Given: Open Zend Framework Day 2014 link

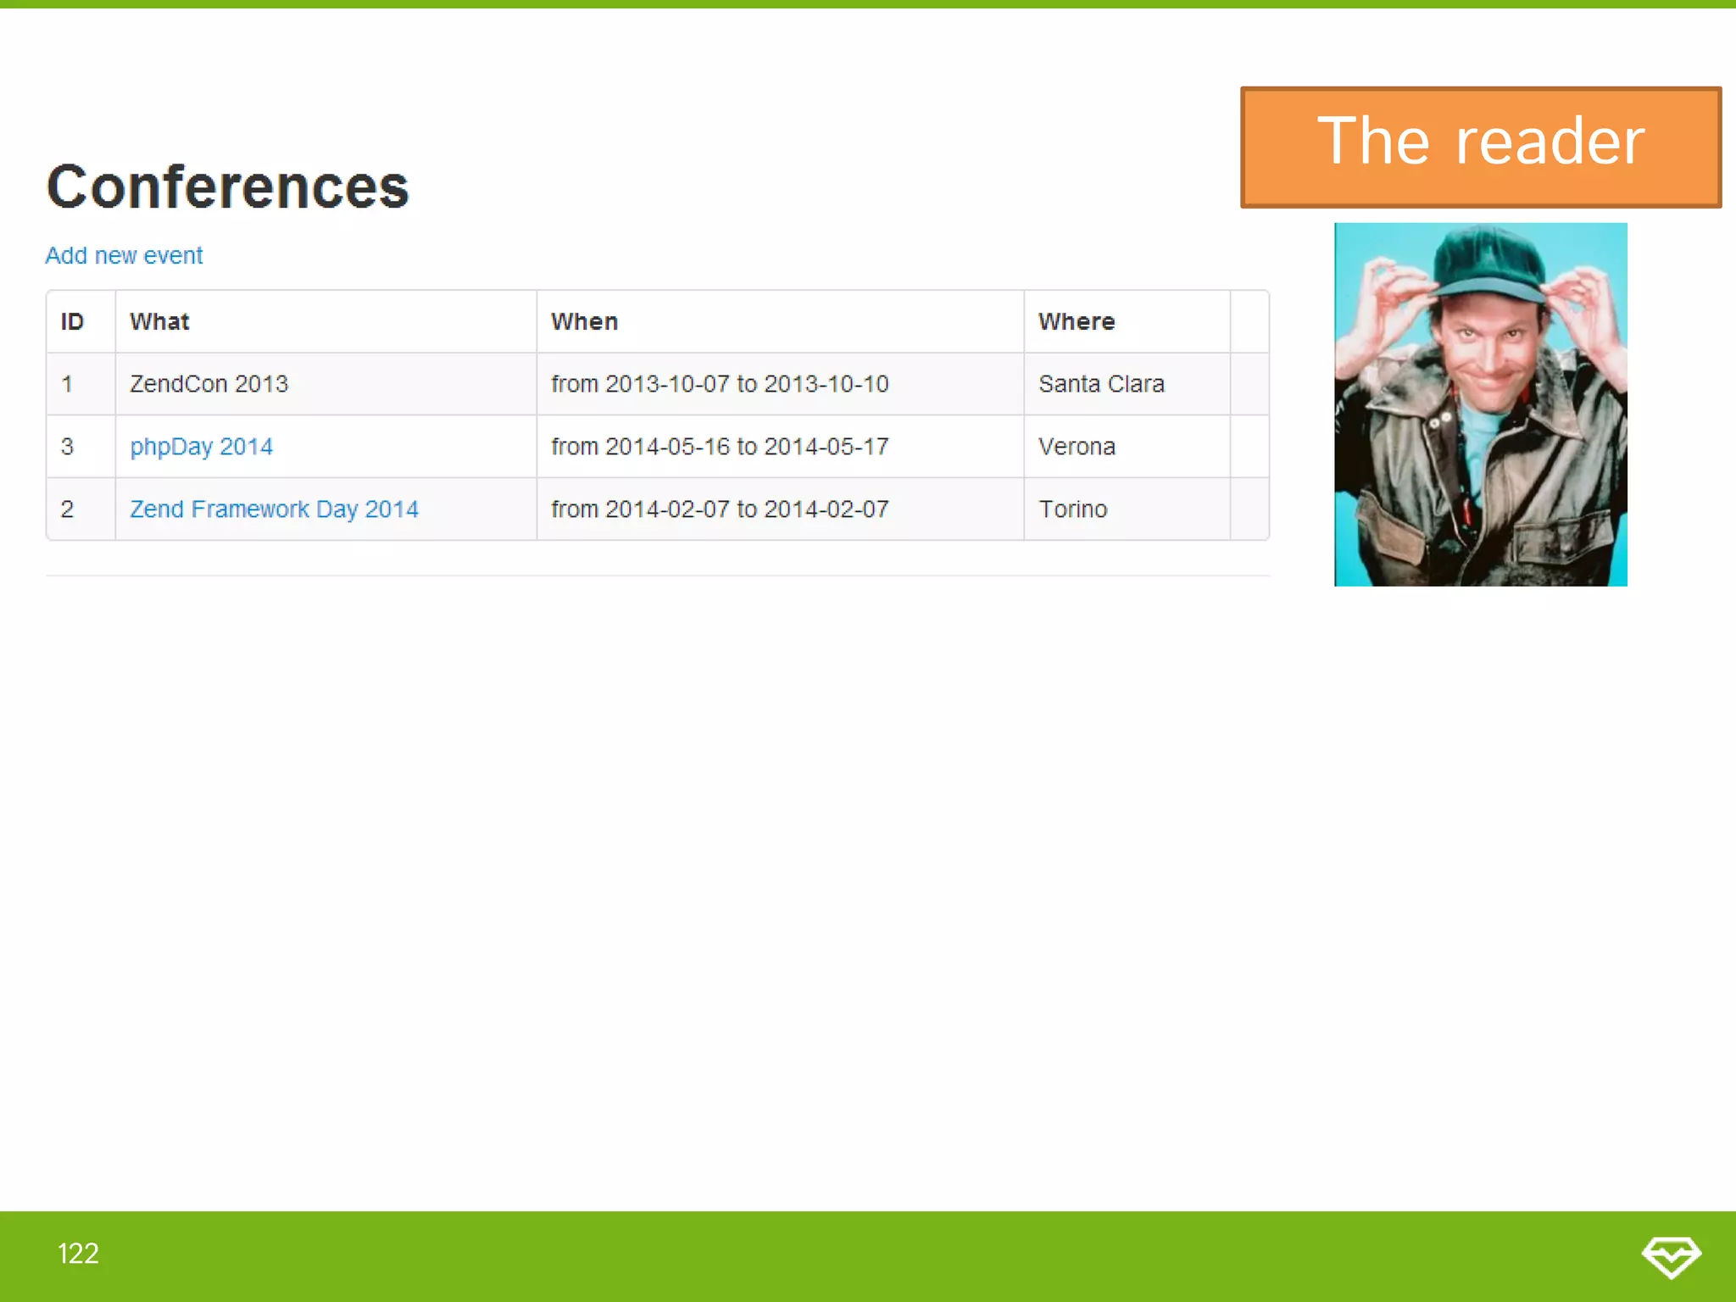Looking at the screenshot, I should coord(274,509).
